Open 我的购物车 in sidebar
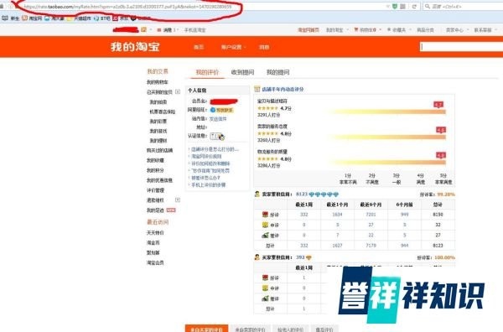This screenshot has width=503, height=332. (x=158, y=82)
